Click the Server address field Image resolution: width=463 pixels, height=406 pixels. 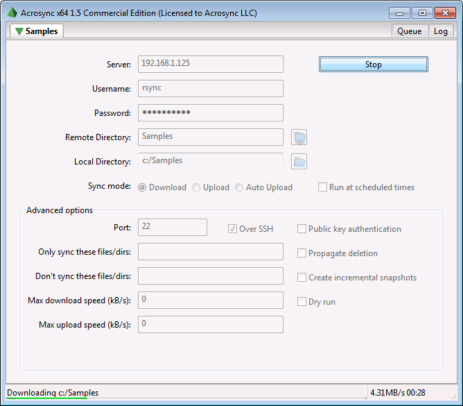click(211, 64)
